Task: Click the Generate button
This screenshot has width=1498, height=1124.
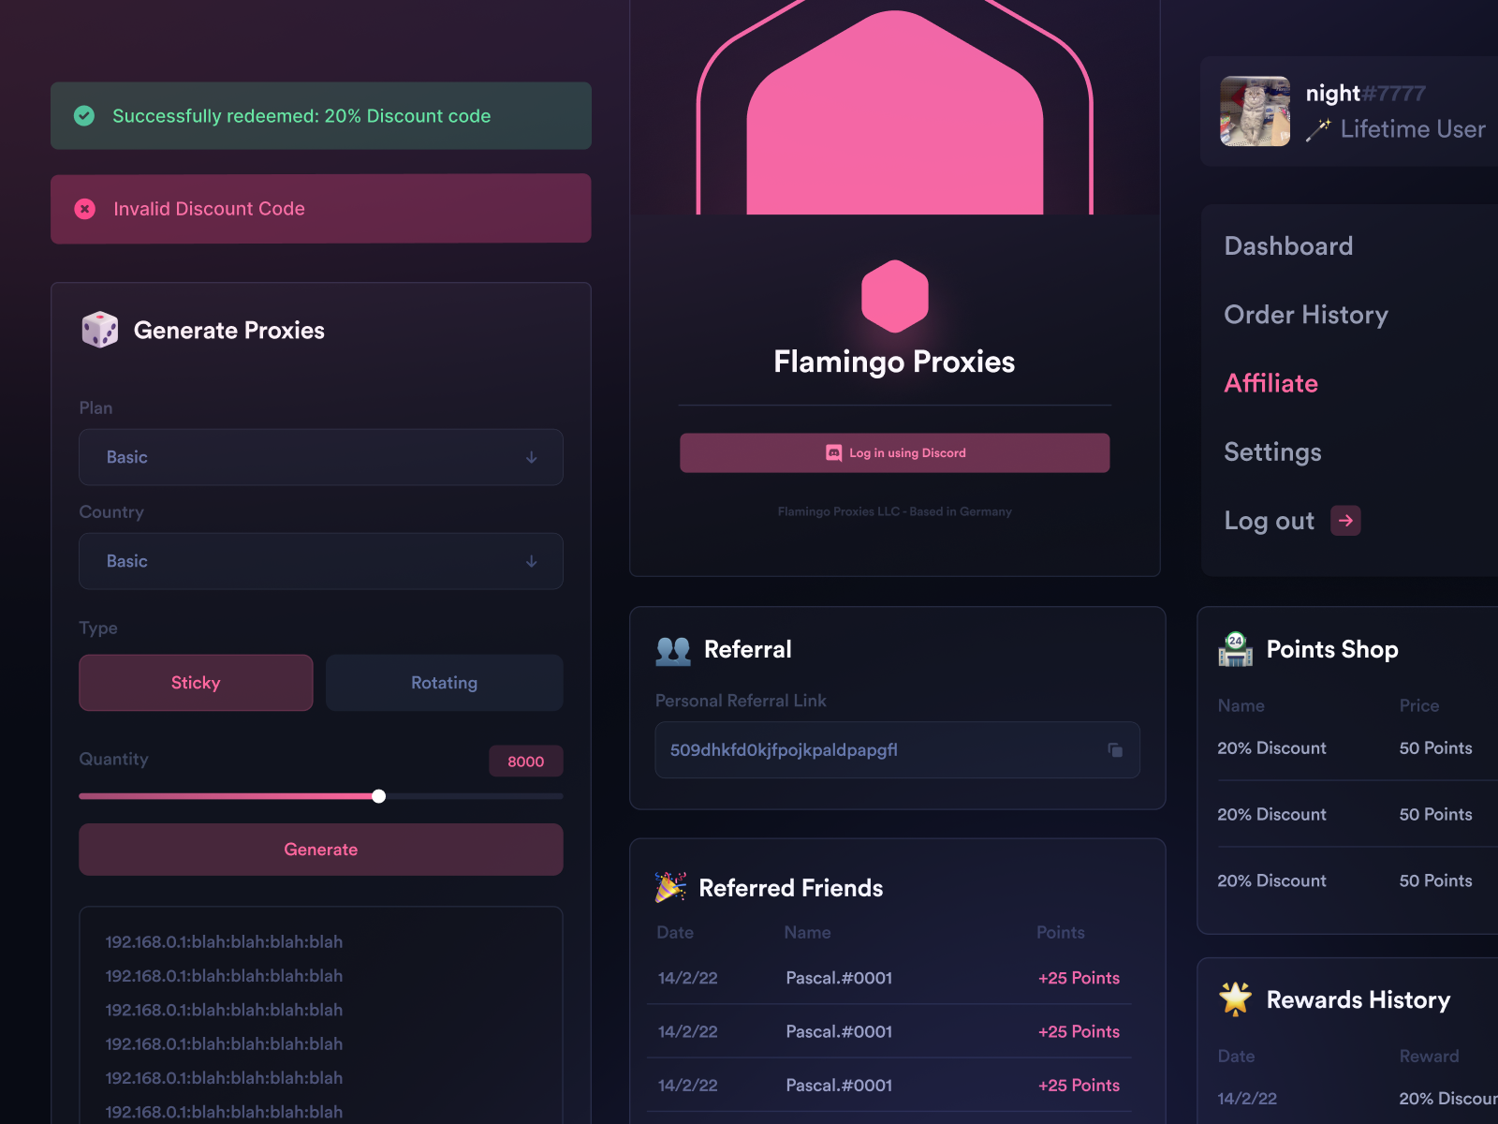Action: [x=320, y=849]
